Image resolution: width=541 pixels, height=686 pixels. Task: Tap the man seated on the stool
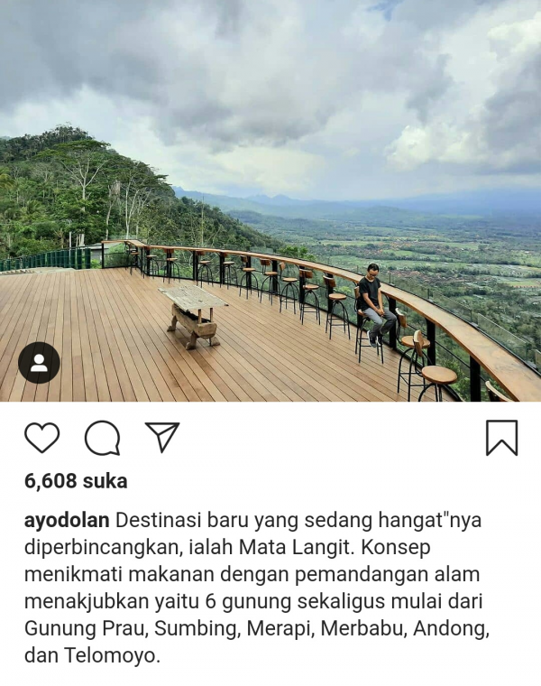[x=376, y=305]
